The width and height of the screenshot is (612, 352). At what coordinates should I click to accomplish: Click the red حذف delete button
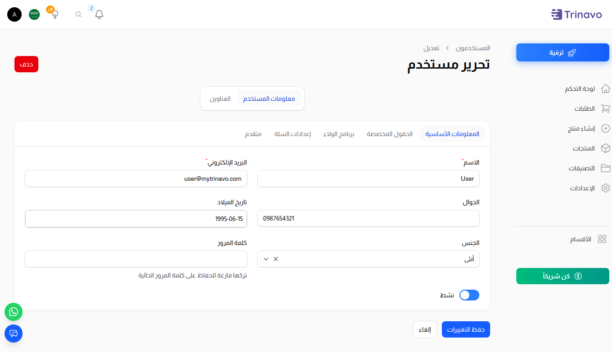[x=26, y=64]
